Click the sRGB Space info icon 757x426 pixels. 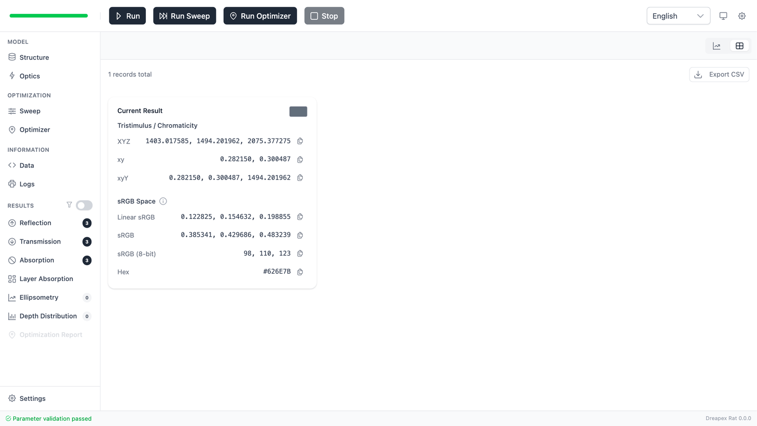point(163,201)
